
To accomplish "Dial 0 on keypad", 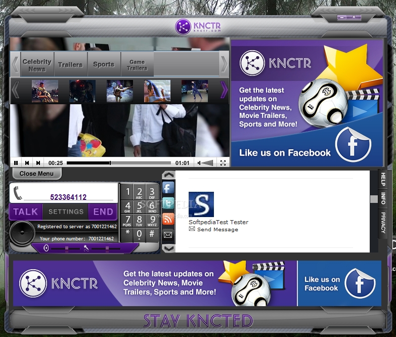I will 140,234.
